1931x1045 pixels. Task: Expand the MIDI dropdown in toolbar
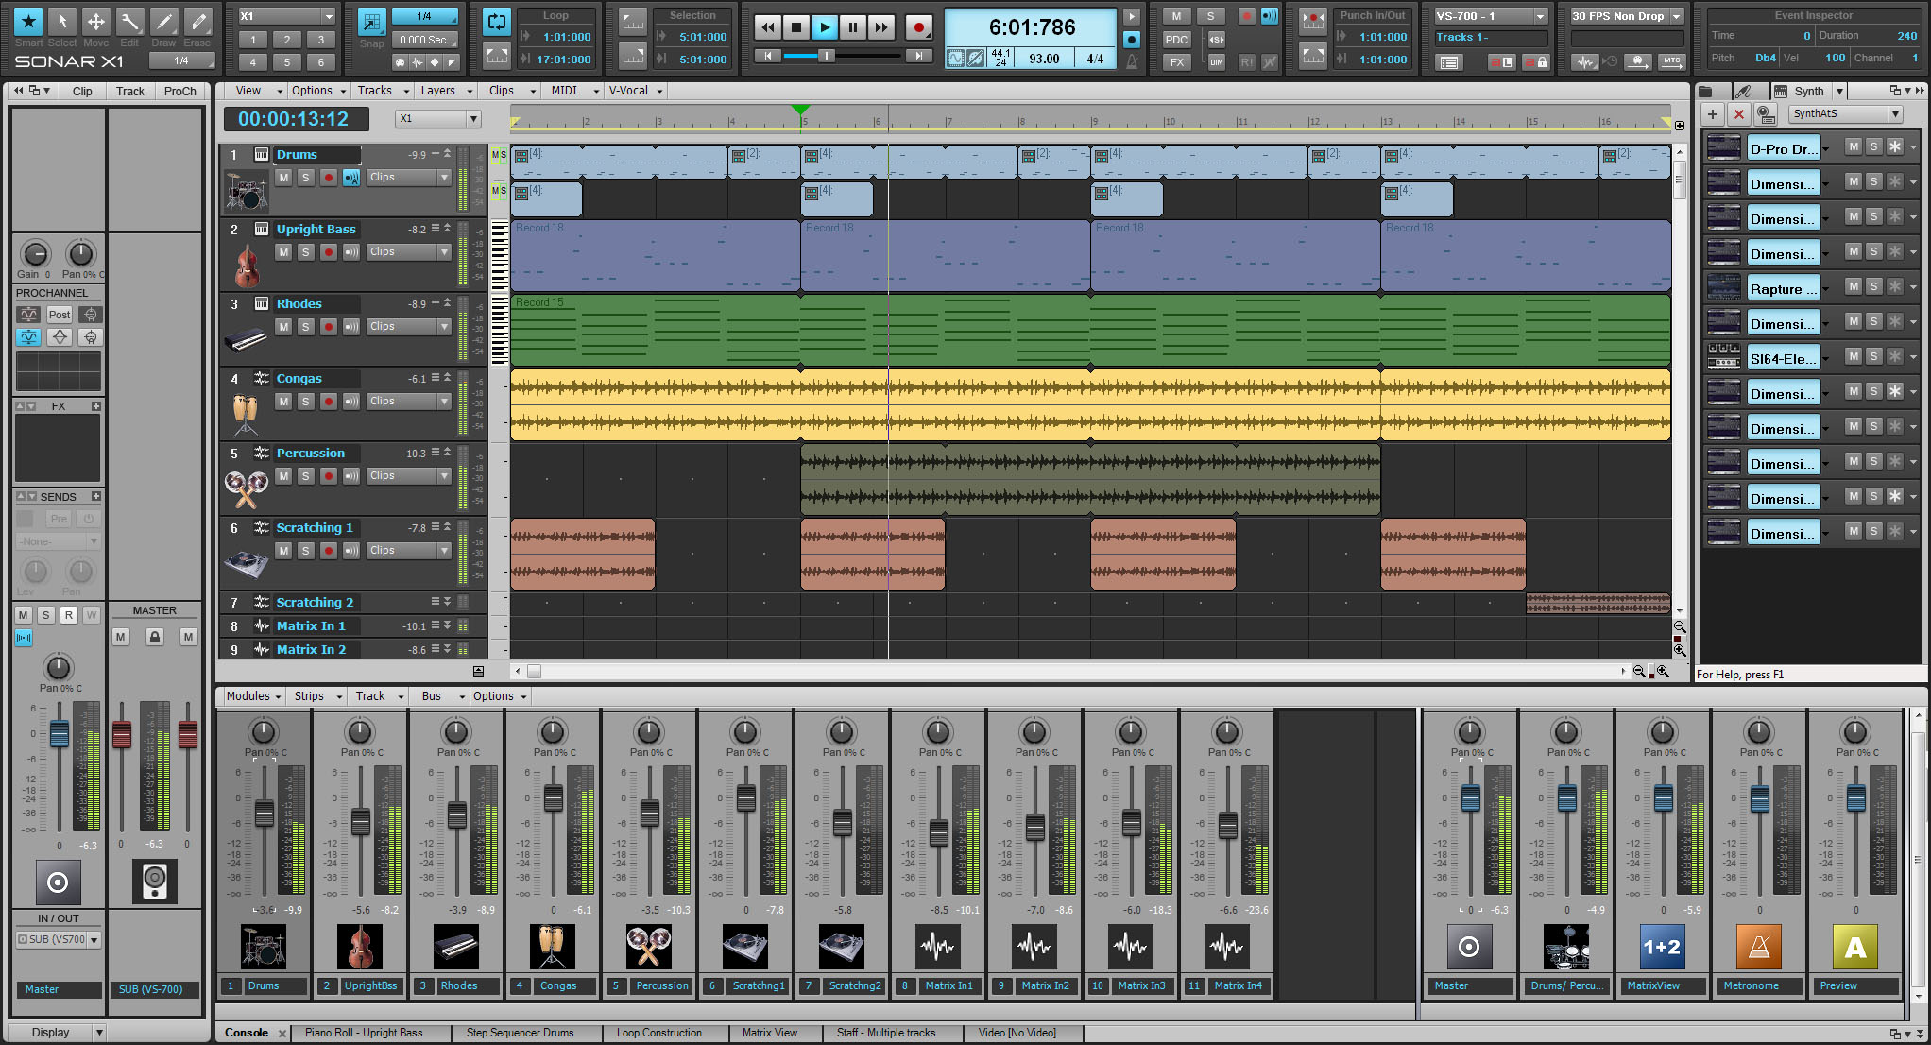pos(588,90)
